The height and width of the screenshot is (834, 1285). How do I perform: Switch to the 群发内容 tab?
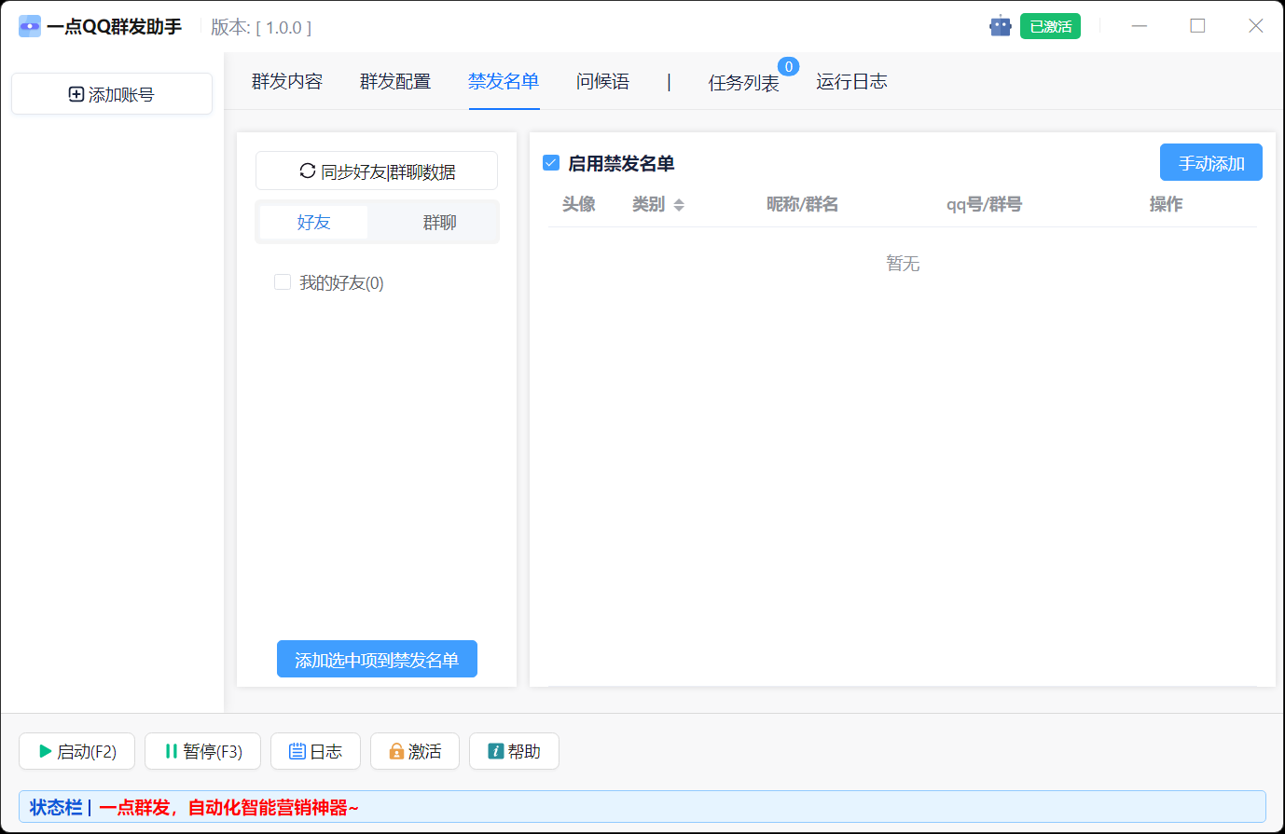285,82
